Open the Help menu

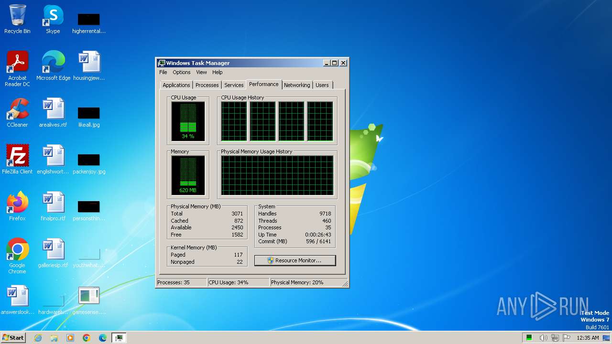point(218,72)
